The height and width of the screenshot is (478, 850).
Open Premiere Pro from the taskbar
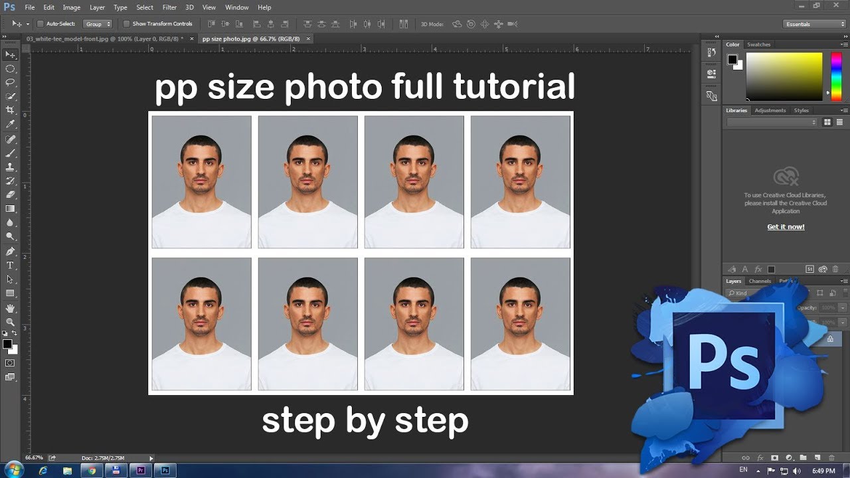[140, 470]
